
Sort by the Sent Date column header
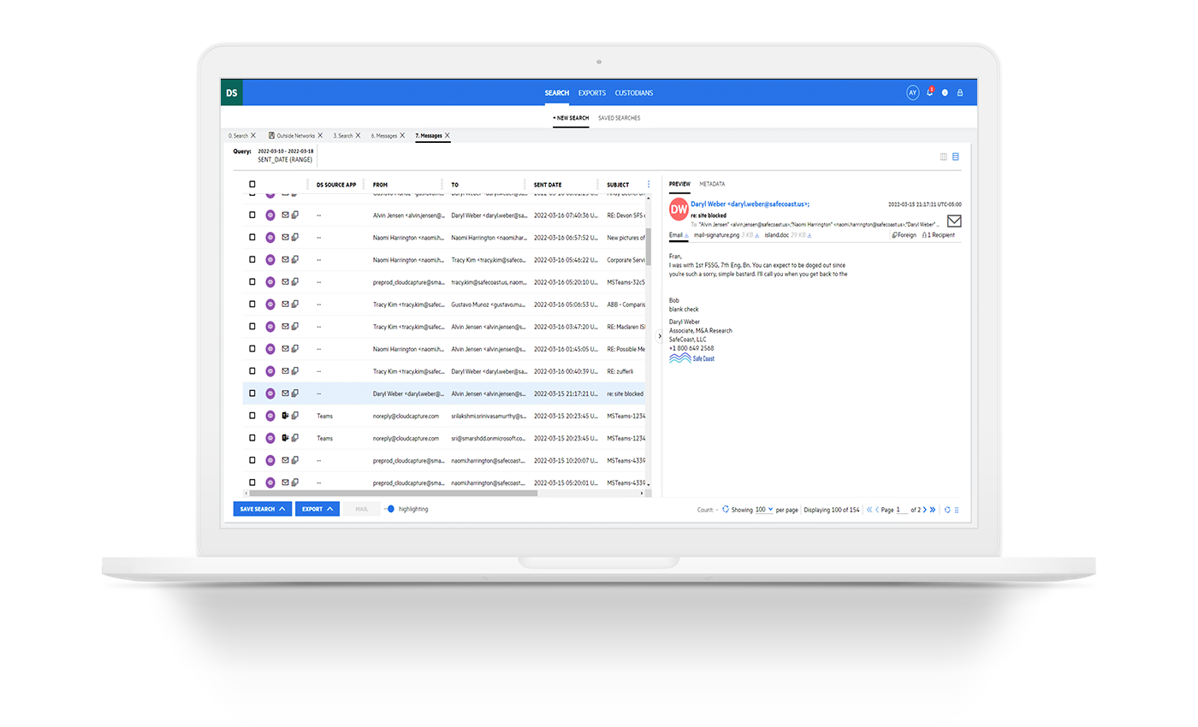tap(548, 184)
